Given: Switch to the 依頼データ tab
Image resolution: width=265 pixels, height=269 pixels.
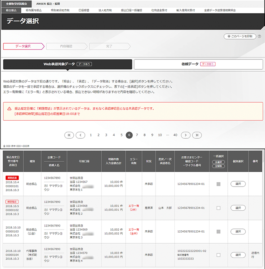Looking at the screenshot, I should pyautogui.click(x=198, y=64).
